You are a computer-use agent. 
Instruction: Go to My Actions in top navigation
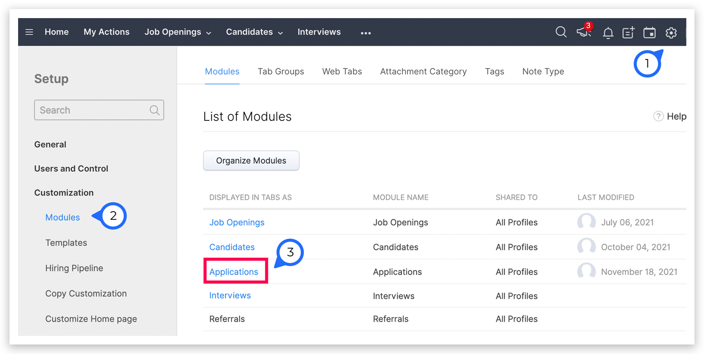(x=107, y=32)
